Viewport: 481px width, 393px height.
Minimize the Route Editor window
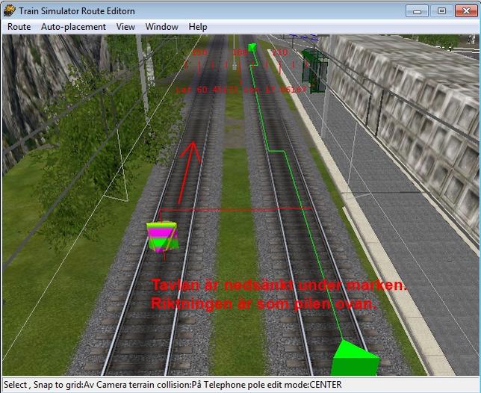tap(417, 10)
